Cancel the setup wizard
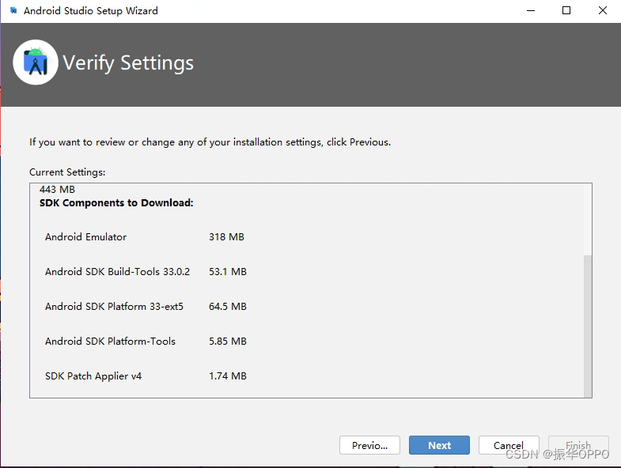621x468 pixels. tap(509, 445)
